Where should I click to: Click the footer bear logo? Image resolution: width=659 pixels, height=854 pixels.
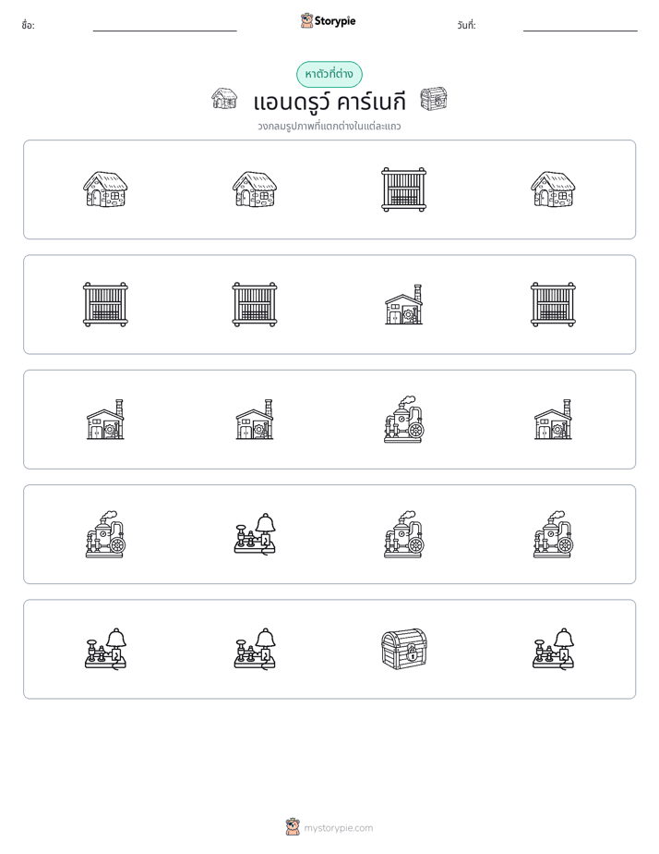point(293,827)
